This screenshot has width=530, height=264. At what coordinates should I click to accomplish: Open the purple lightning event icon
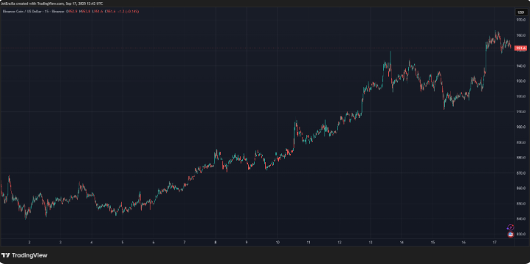point(511,228)
